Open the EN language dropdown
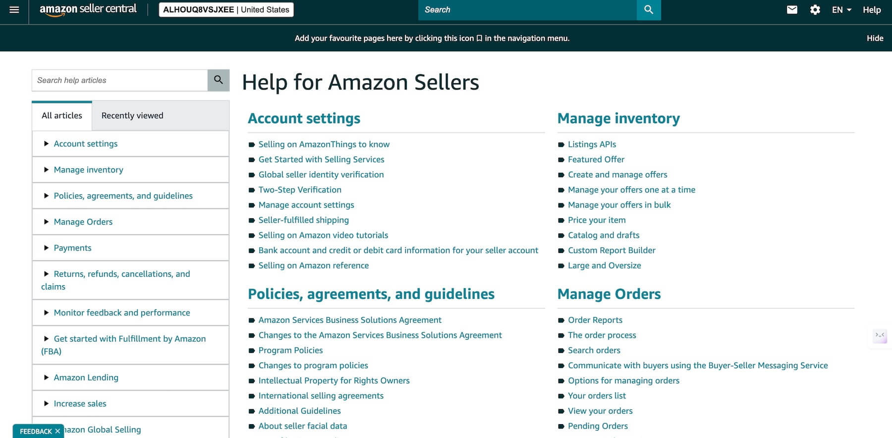This screenshot has height=438, width=892. click(841, 9)
